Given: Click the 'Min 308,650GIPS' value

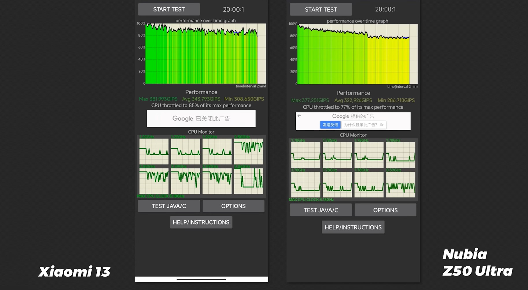Looking at the screenshot, I should click(x=244, y=99).
